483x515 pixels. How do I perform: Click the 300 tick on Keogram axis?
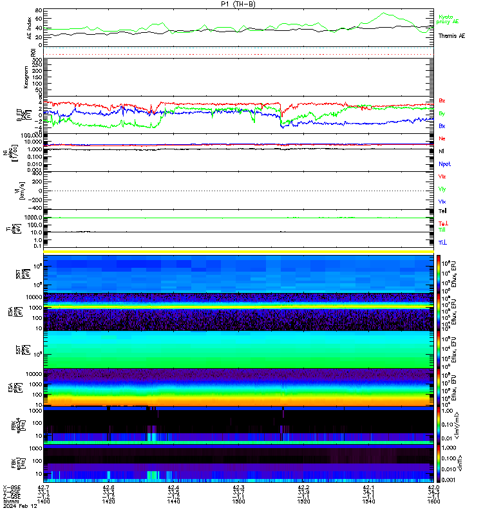(x=37, y=60)
